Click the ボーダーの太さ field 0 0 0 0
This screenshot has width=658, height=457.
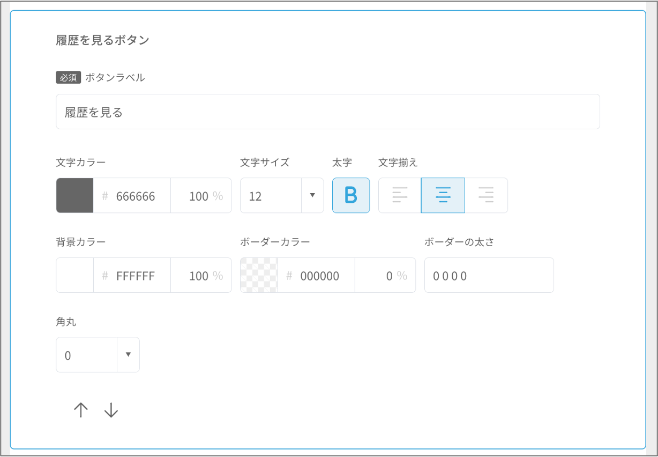(x=489, y=275)
